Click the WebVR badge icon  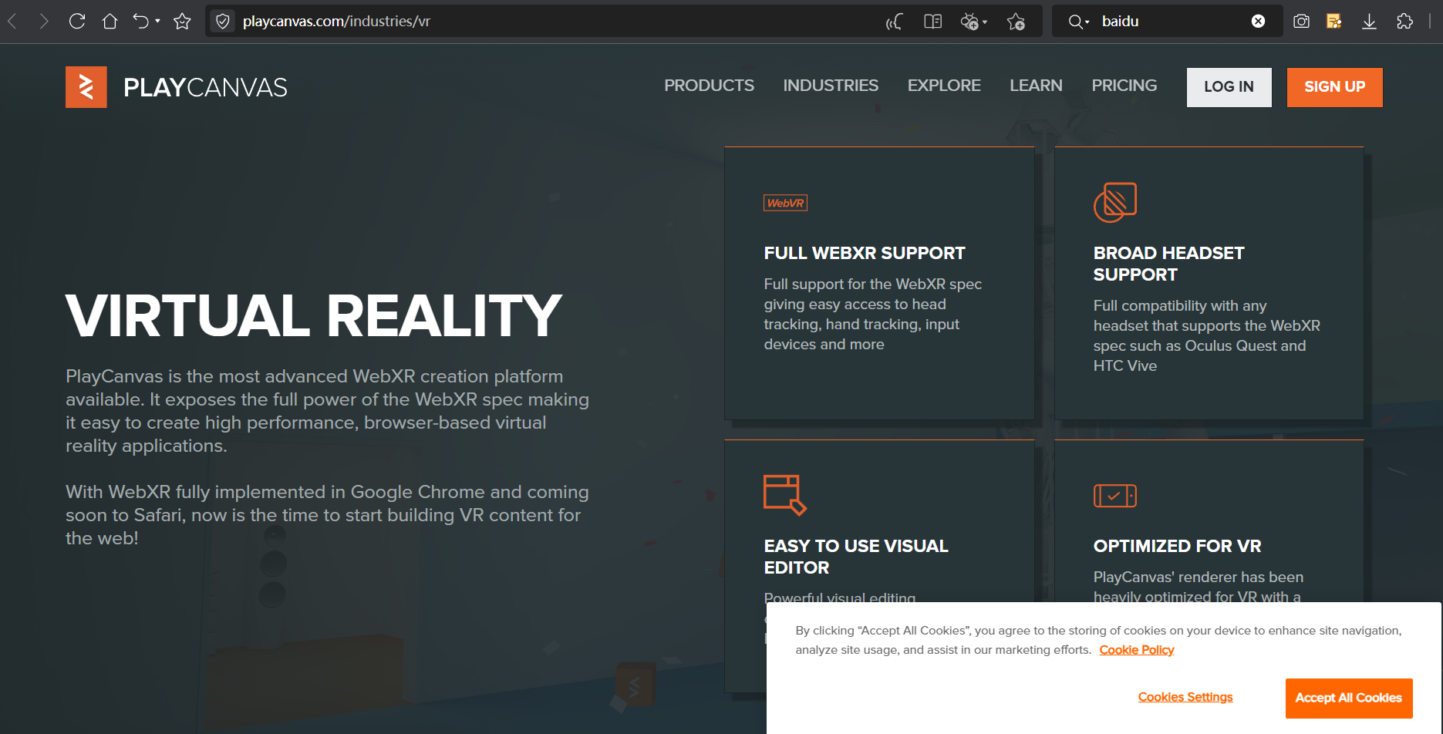click(786, 203)
